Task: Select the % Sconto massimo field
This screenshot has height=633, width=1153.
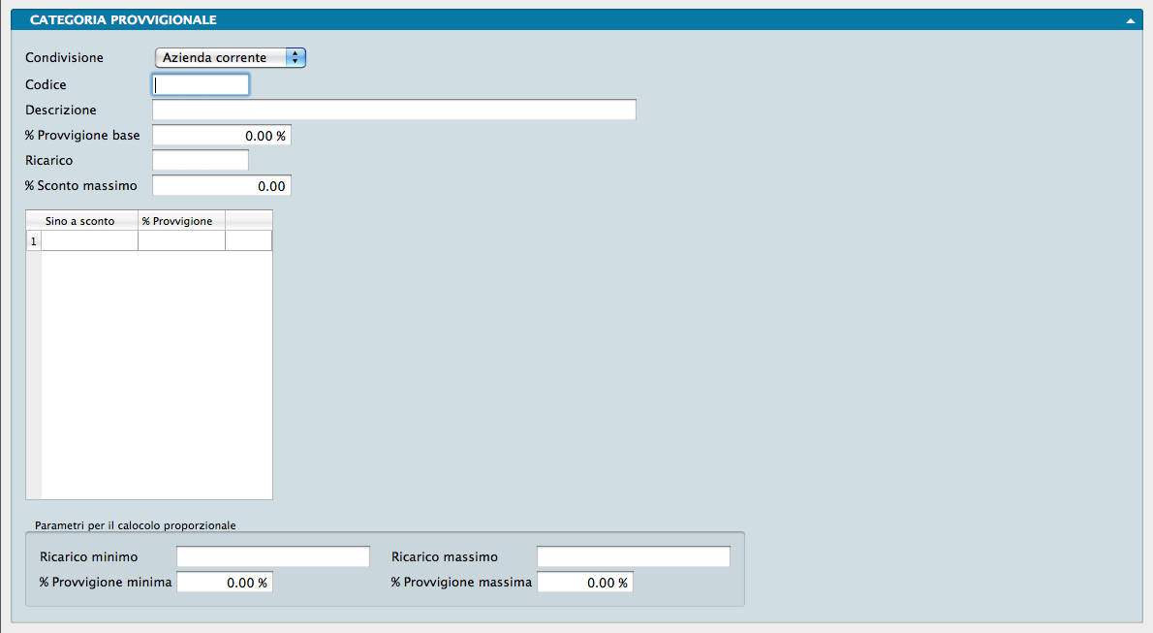Action: 221,185
